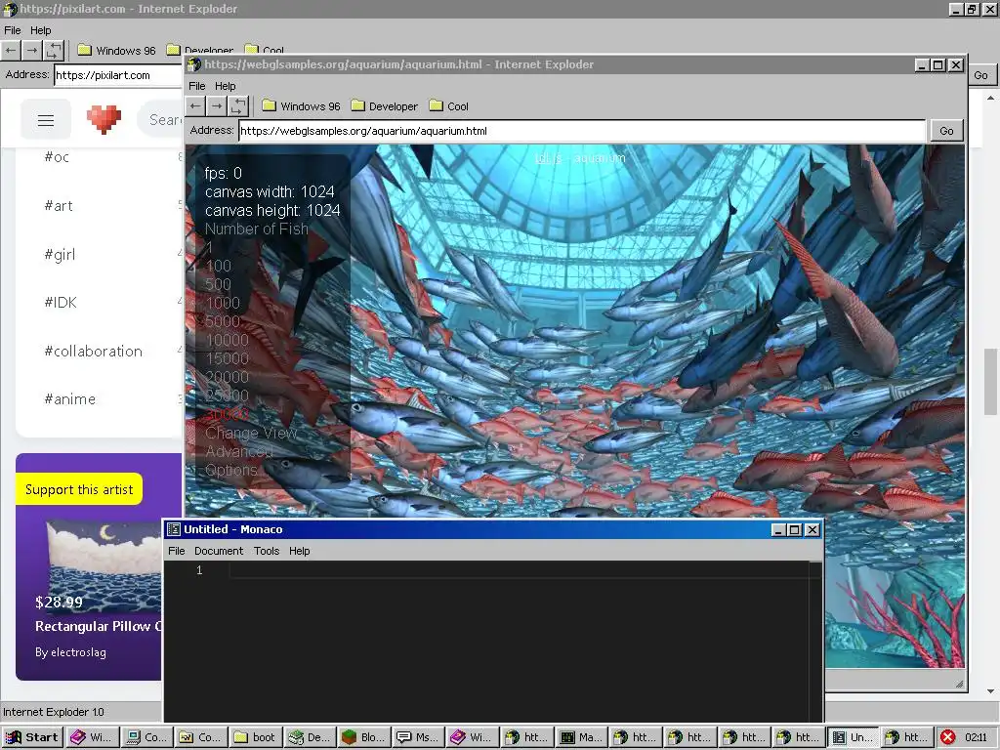
Task: Click pixilart scrollbar down arrow
Action: (x=990, y=690)
